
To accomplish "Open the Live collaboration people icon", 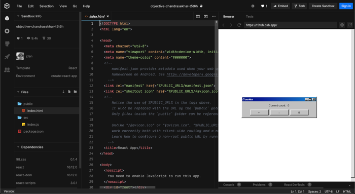I will click(x=7, y=69).
